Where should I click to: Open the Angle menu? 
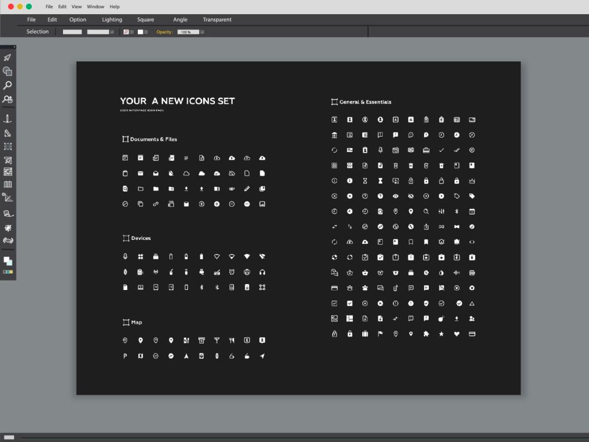point(180,19)
